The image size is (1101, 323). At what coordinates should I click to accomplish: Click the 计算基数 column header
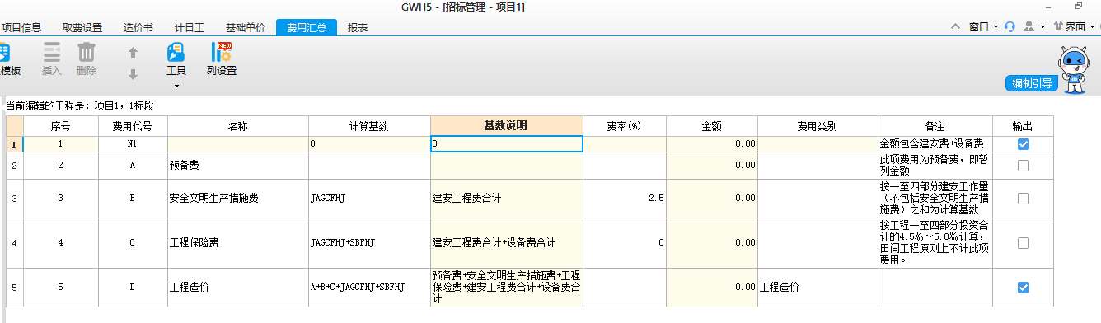point(369,126)
